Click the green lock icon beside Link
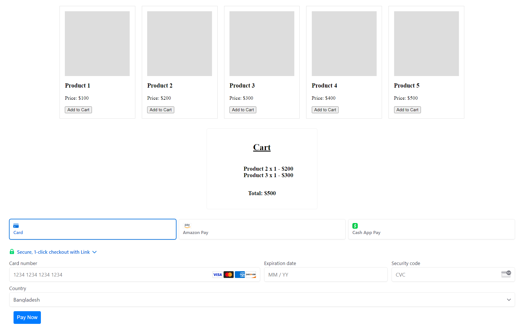This screenshot has width=519, height=334. coord(12,252)
